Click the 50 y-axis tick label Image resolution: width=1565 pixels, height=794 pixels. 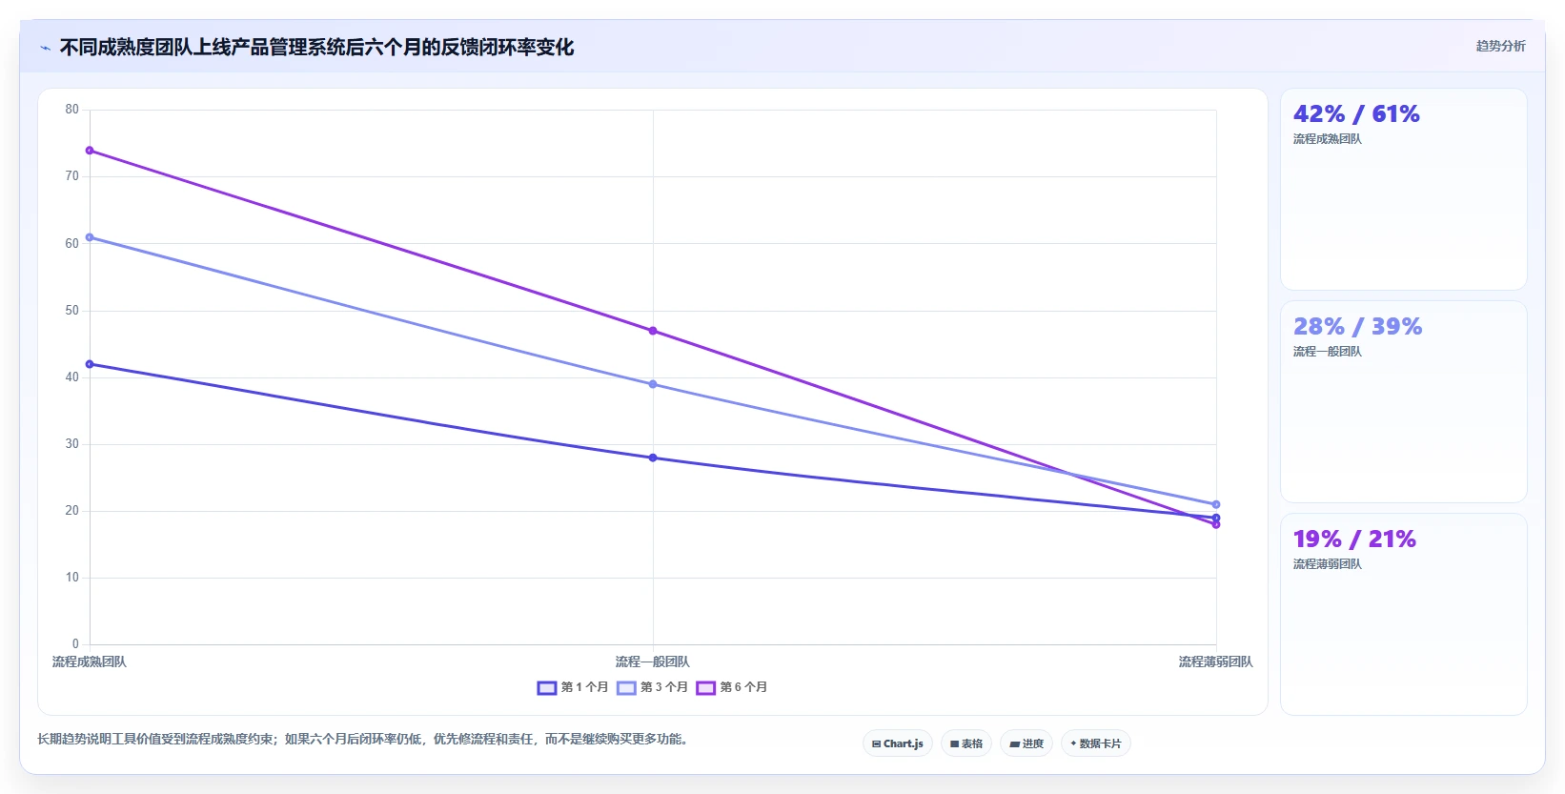(72, 311)
